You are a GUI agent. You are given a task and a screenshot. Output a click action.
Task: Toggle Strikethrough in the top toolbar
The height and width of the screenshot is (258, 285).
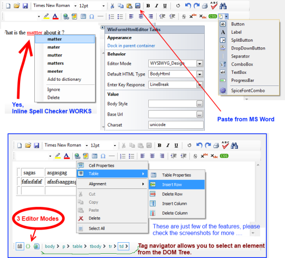tap(184, 16)
